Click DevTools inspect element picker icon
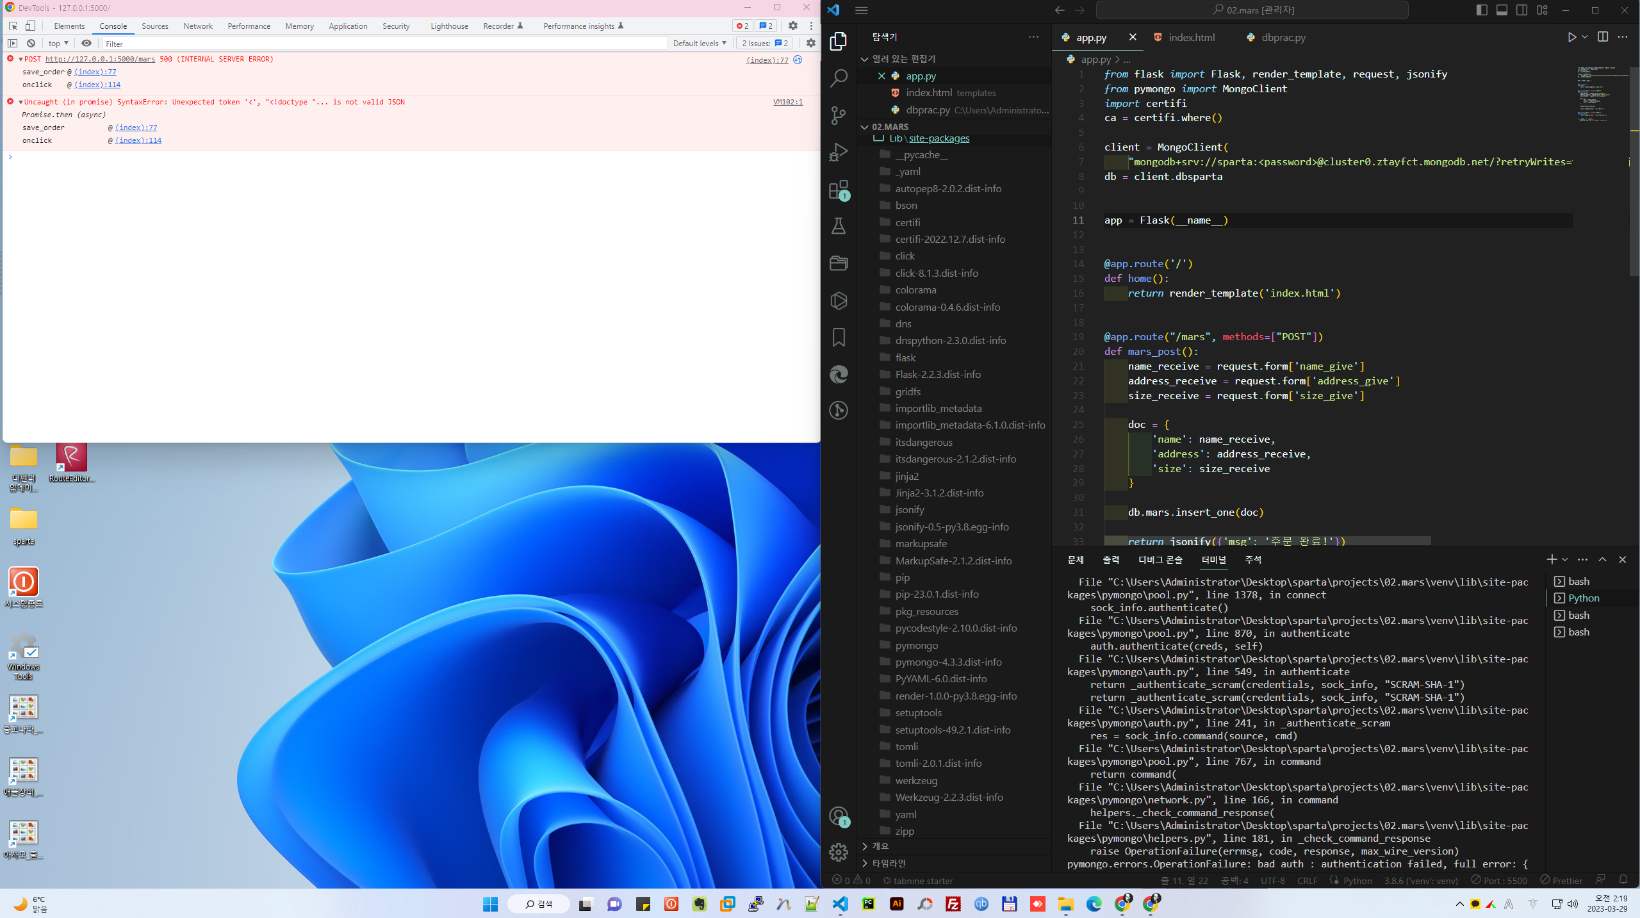 pyautogui.click(x=13, y=26)
